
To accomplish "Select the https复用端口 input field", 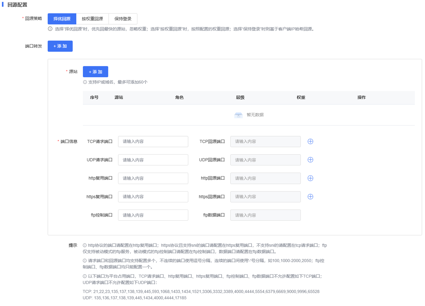I will 153,197.
